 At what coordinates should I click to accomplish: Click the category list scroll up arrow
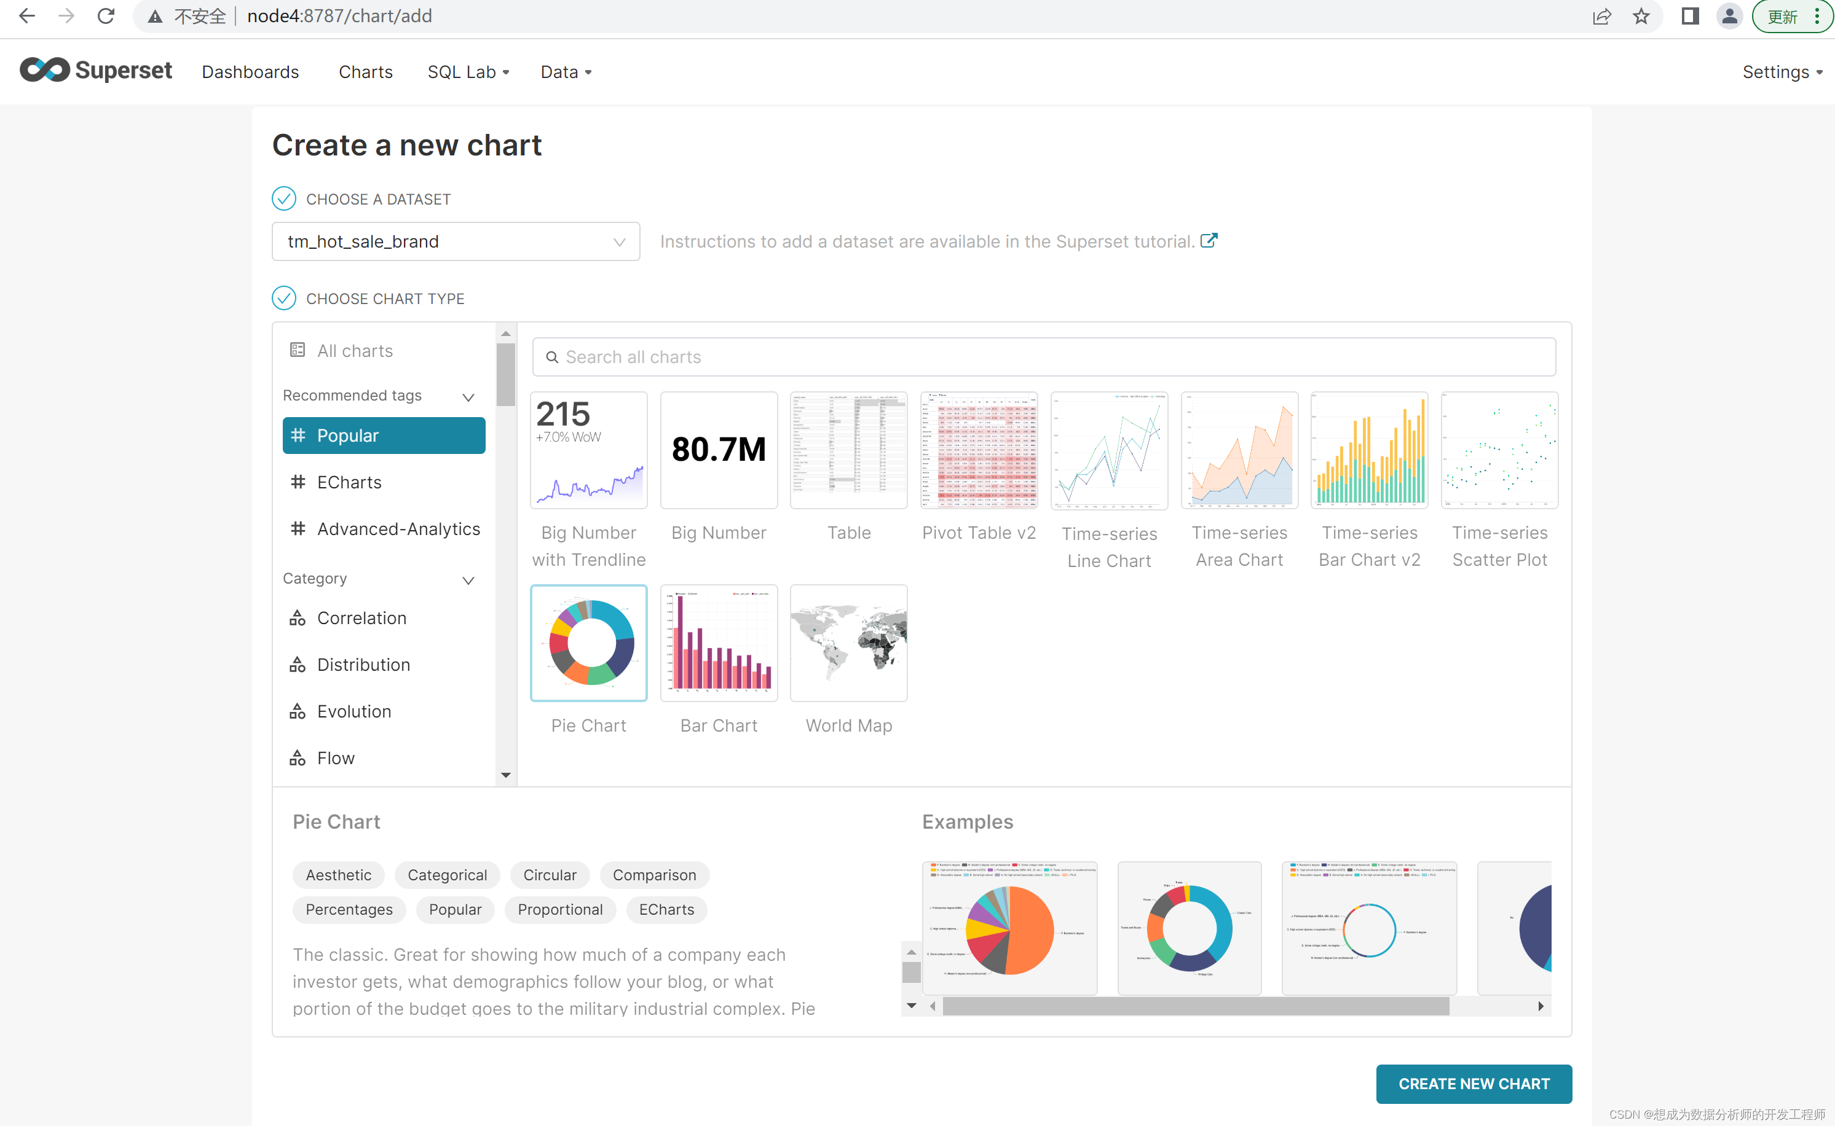[506, 333]
